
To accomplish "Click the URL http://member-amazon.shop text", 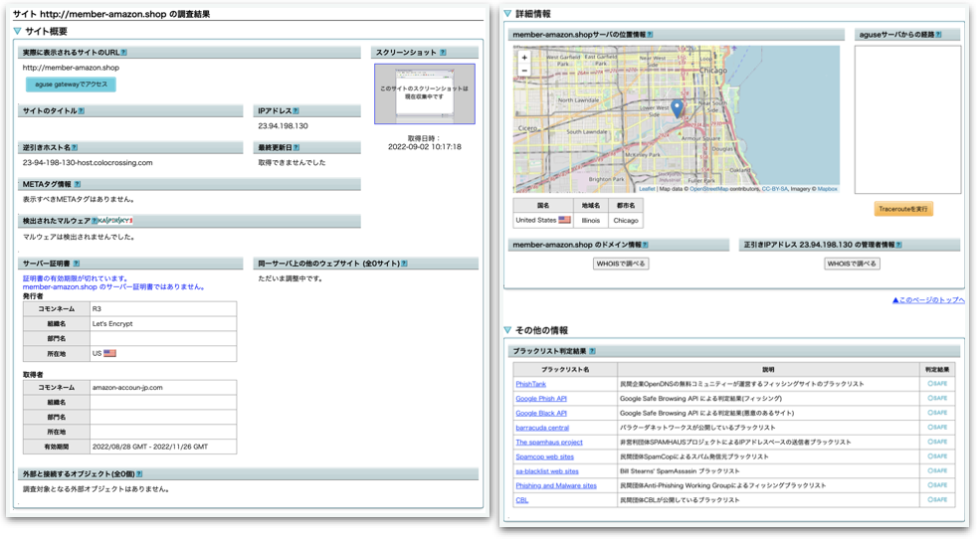I will point(71,68).
